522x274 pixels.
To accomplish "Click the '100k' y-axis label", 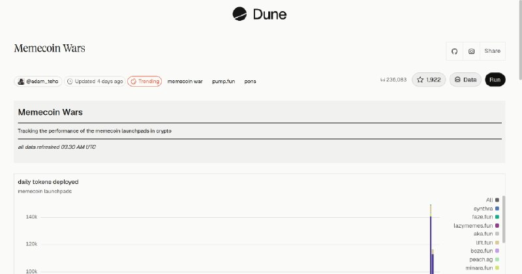I will tap(31, 271).
